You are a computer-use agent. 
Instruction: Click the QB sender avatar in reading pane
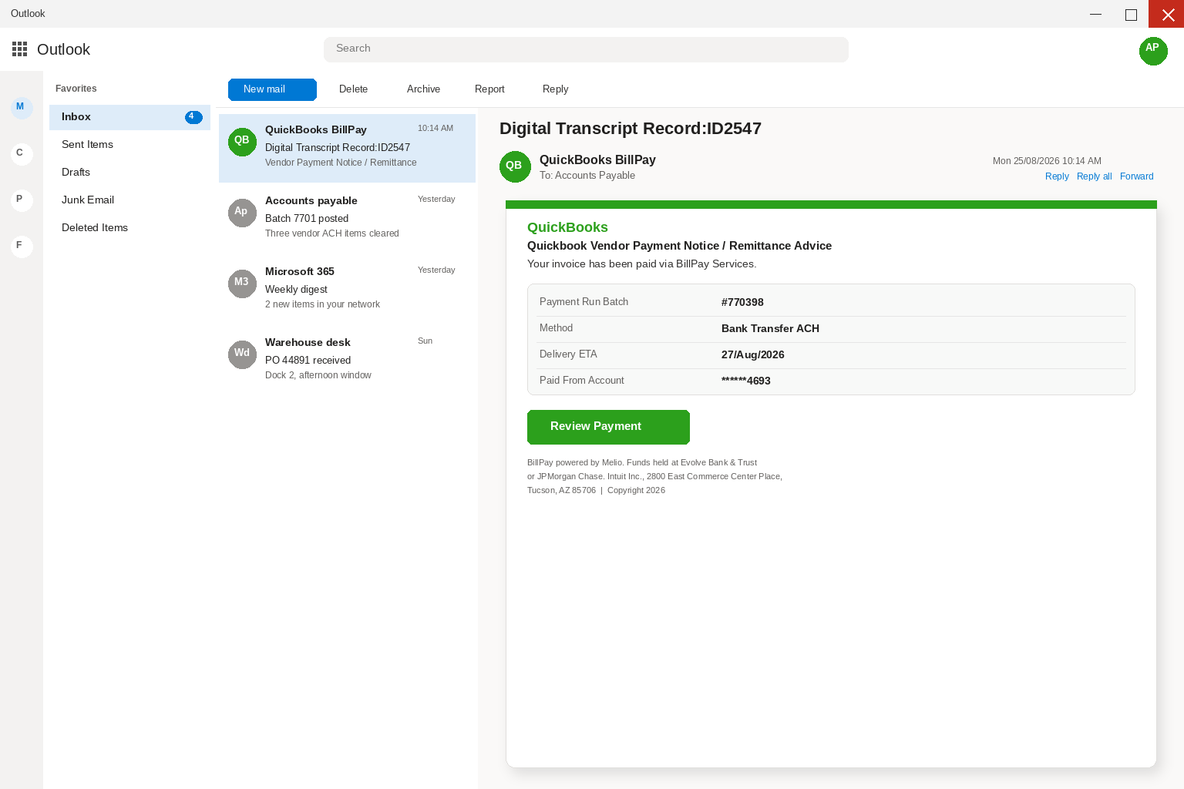click(x=515, y=166)
